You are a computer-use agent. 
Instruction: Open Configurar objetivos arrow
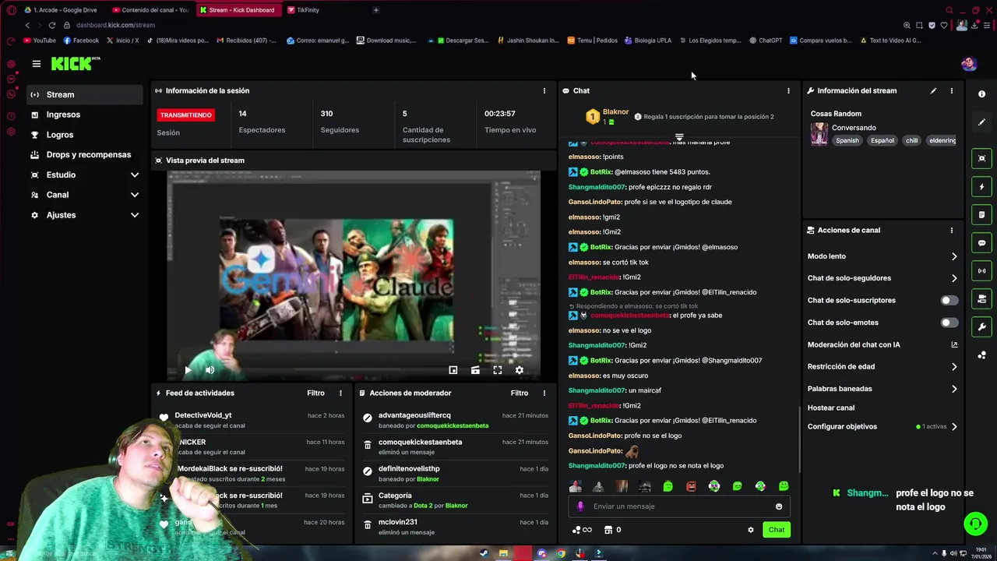click(954, 426)
